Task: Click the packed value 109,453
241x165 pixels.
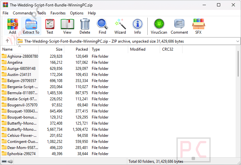Action: (x=82, y=75)
